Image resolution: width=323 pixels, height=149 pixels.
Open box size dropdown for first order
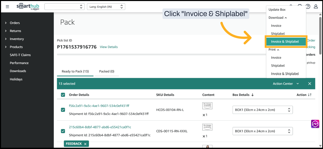pyautogui.click(x=262, y=110)
